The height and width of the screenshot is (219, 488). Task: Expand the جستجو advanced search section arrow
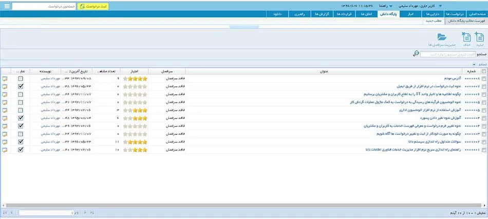click(474, 64)
